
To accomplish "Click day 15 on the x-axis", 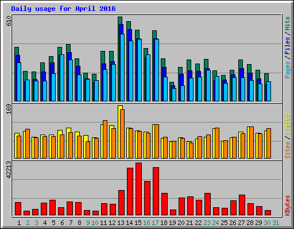I will pos(138,223).
